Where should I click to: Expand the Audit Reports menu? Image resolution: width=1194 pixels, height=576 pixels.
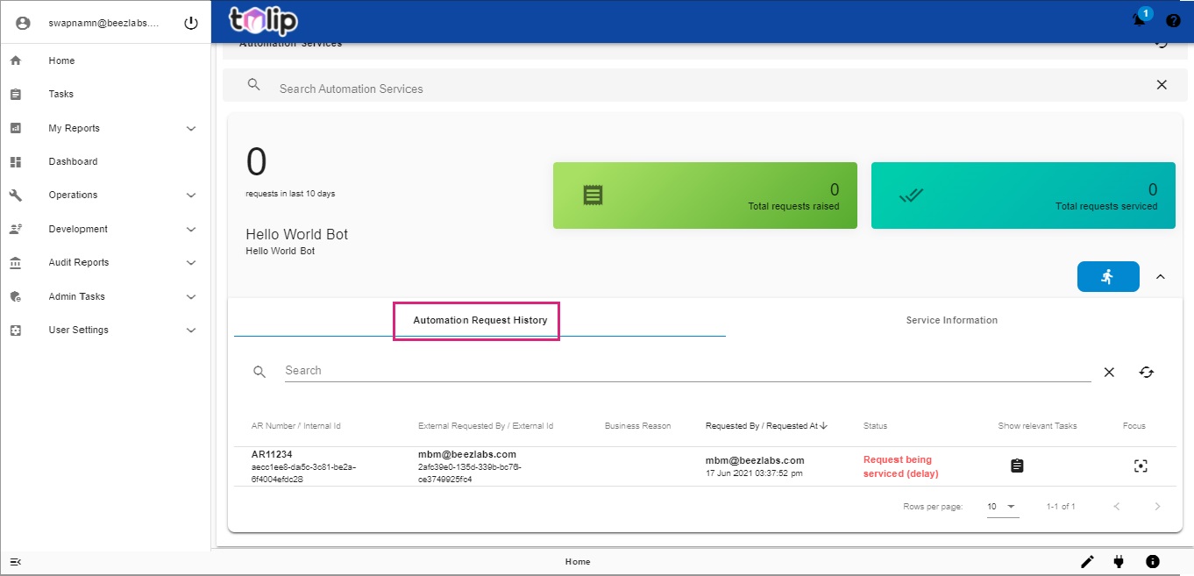(191, 263)
